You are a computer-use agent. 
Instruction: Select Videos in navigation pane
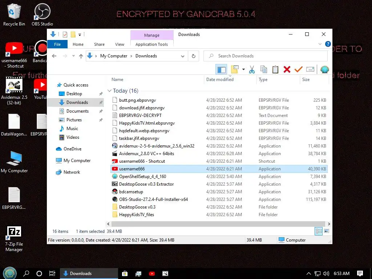[x=73, y=137]
